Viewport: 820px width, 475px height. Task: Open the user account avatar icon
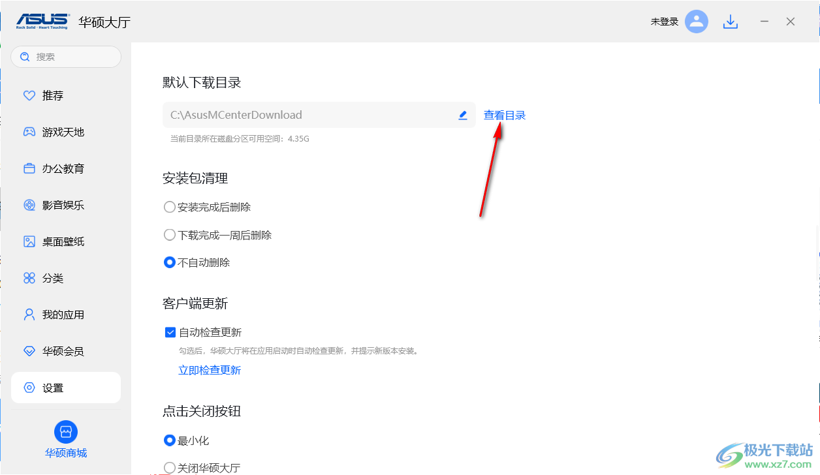tap(697, 22)
